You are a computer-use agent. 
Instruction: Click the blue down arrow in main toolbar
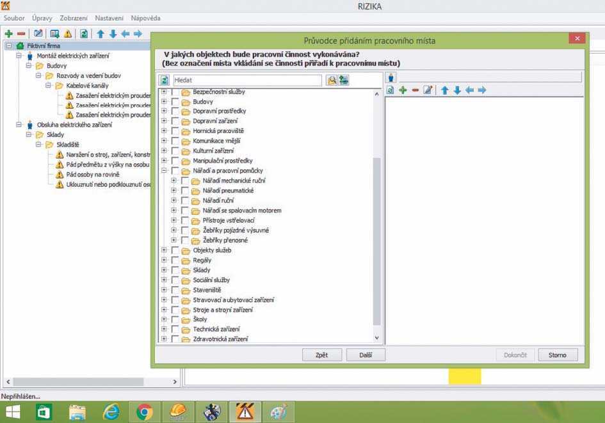[x=113, y=34]
